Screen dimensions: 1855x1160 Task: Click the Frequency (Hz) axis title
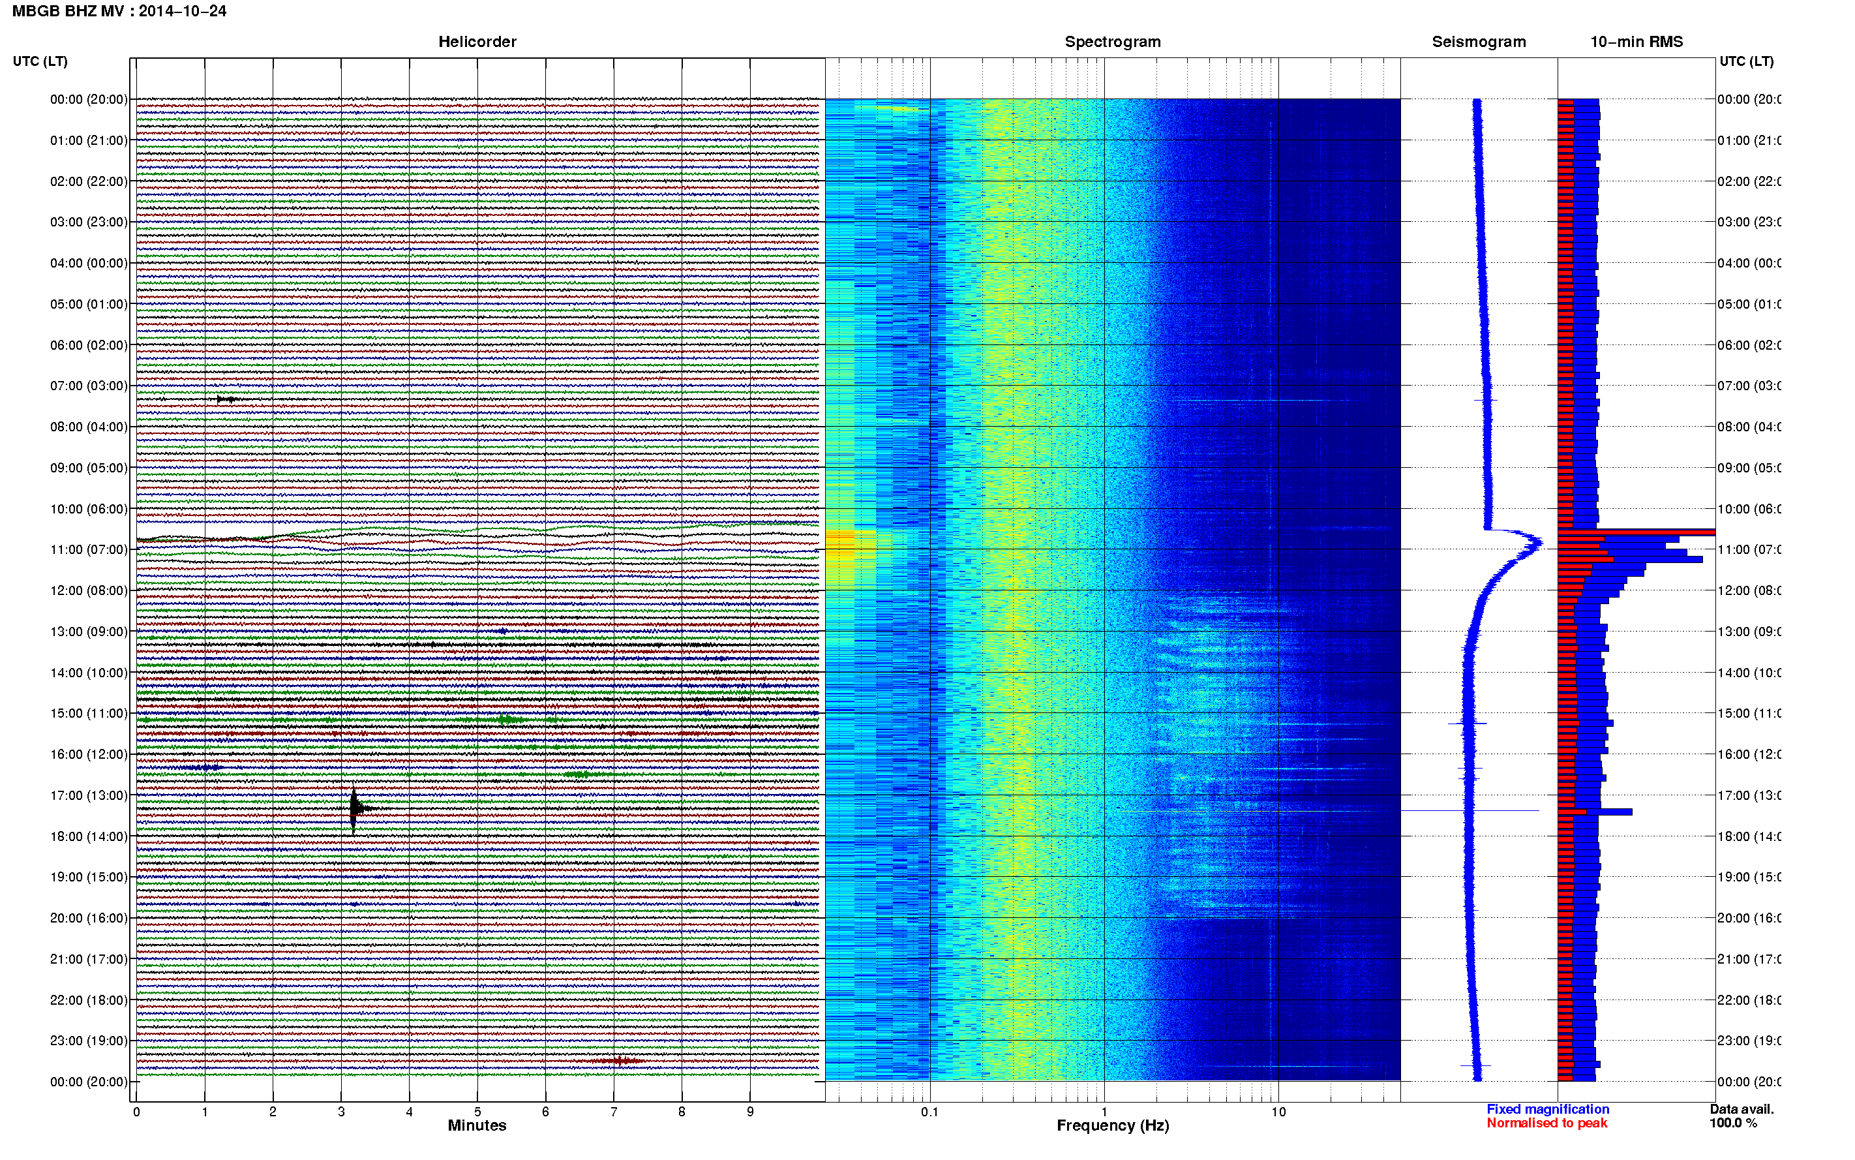coord(1113,1125)
